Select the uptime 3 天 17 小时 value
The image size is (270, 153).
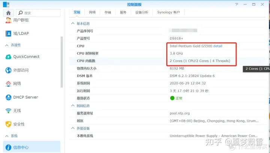click(189, 91)
